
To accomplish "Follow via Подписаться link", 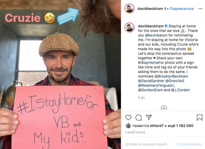I will [x=182, y=9].
